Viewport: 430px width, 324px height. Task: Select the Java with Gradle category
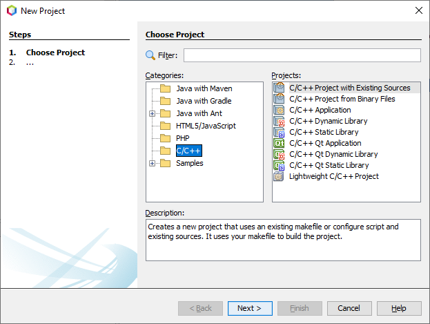click(204, 101)
